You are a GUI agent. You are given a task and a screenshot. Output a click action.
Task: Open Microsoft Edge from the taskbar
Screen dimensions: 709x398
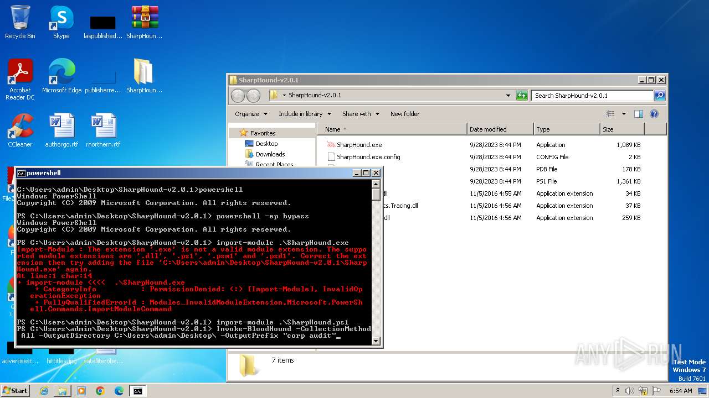(119, 391)
